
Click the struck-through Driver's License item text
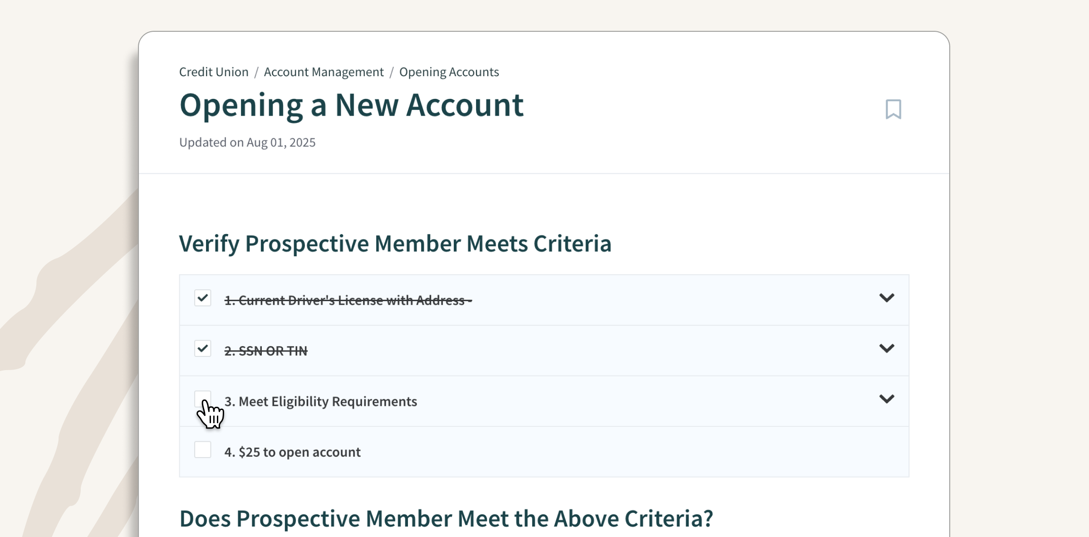click(x=348, y=300)
